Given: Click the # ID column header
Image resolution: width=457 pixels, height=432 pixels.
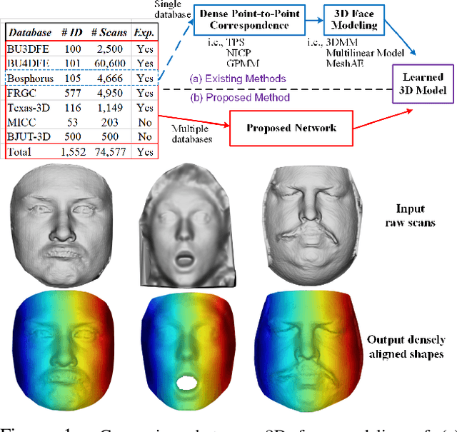Looking at the screenshot, I should [72, 32].
